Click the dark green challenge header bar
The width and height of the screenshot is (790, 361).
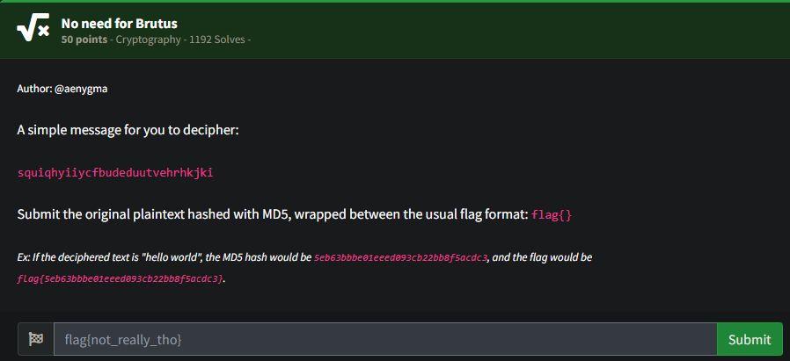click(395, 30)
